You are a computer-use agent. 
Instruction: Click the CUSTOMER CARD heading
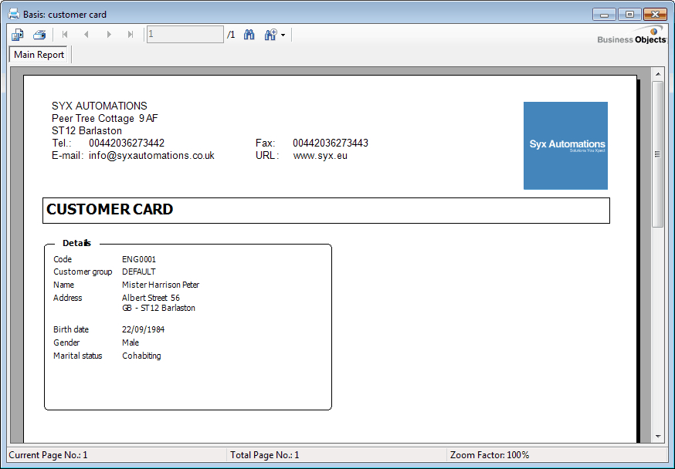110,210
